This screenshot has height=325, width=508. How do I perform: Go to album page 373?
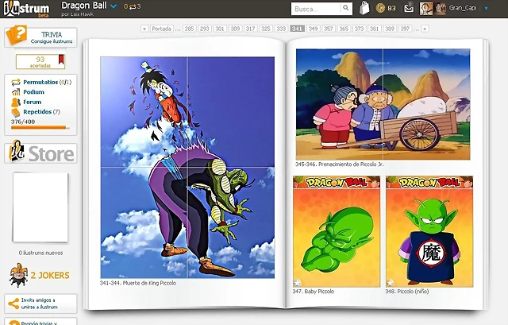359,29
